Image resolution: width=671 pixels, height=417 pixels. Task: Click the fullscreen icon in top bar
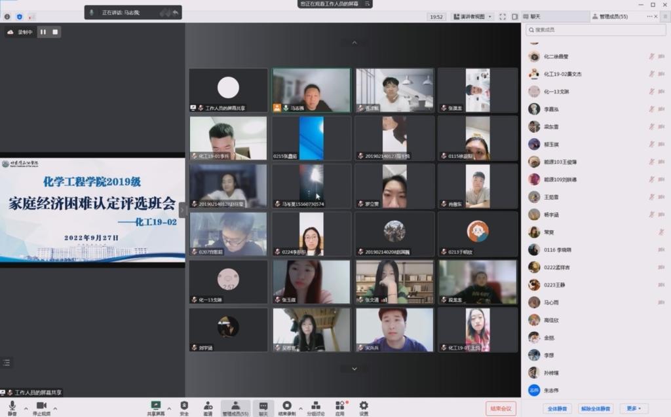coord(503,16)
